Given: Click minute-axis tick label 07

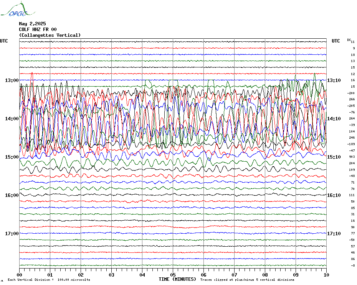Looking at the screenshot, I should coord(235,275).
